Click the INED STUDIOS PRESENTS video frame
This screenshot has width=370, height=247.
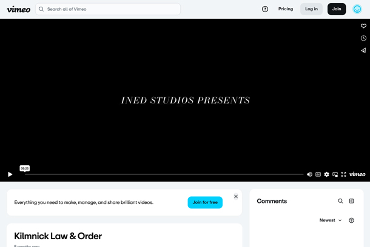185,100
